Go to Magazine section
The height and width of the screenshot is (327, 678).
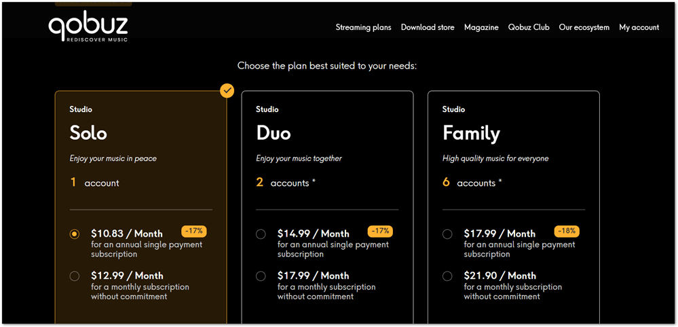[481, 28]
